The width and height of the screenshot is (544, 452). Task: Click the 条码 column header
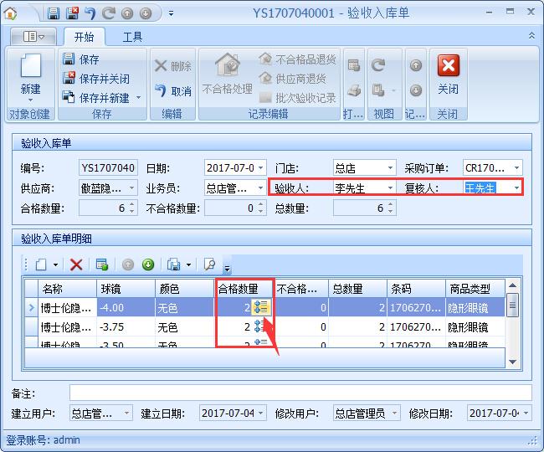413,289
